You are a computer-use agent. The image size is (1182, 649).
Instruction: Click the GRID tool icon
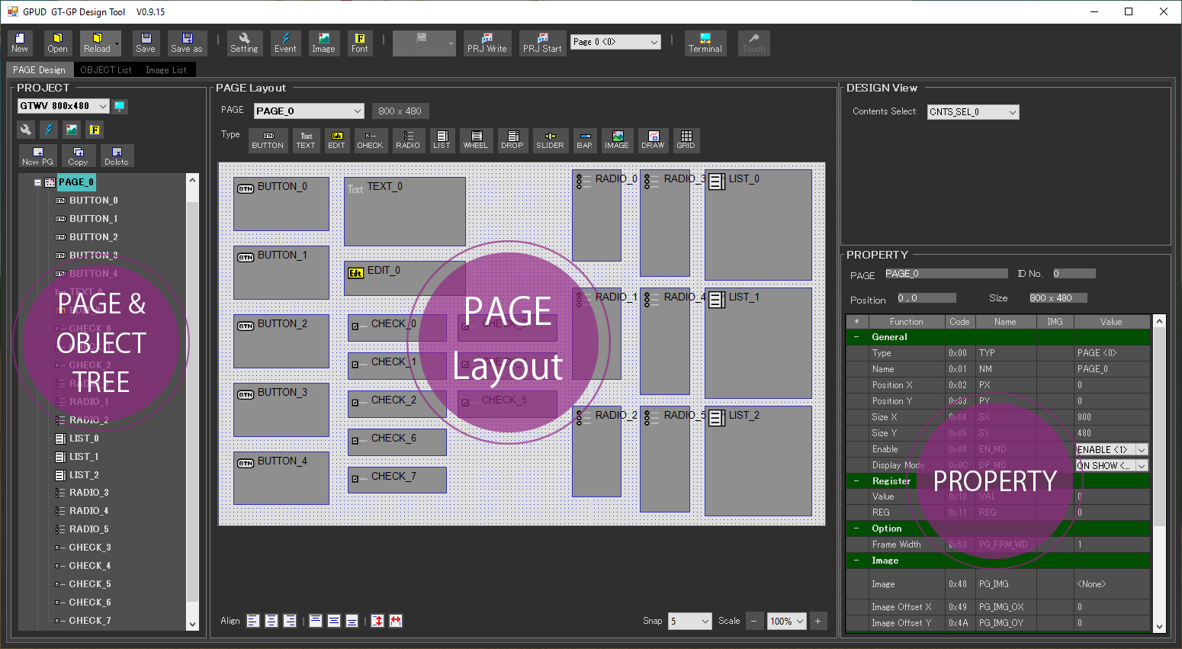686,140
